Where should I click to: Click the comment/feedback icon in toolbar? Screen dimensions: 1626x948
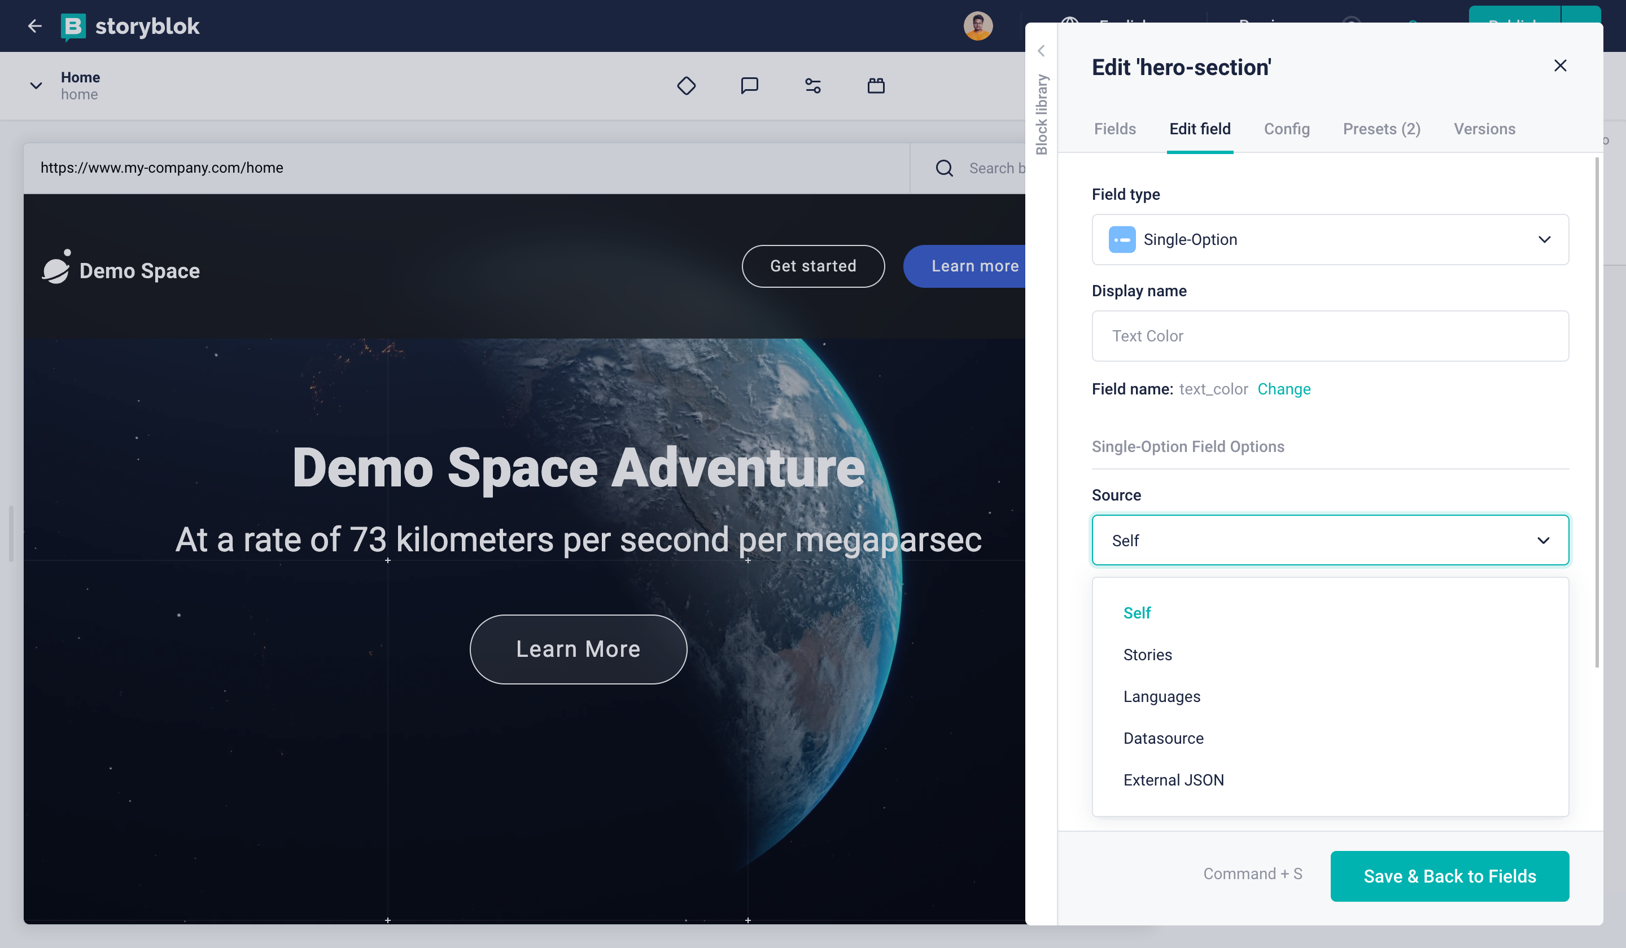[x=749, y=86]
